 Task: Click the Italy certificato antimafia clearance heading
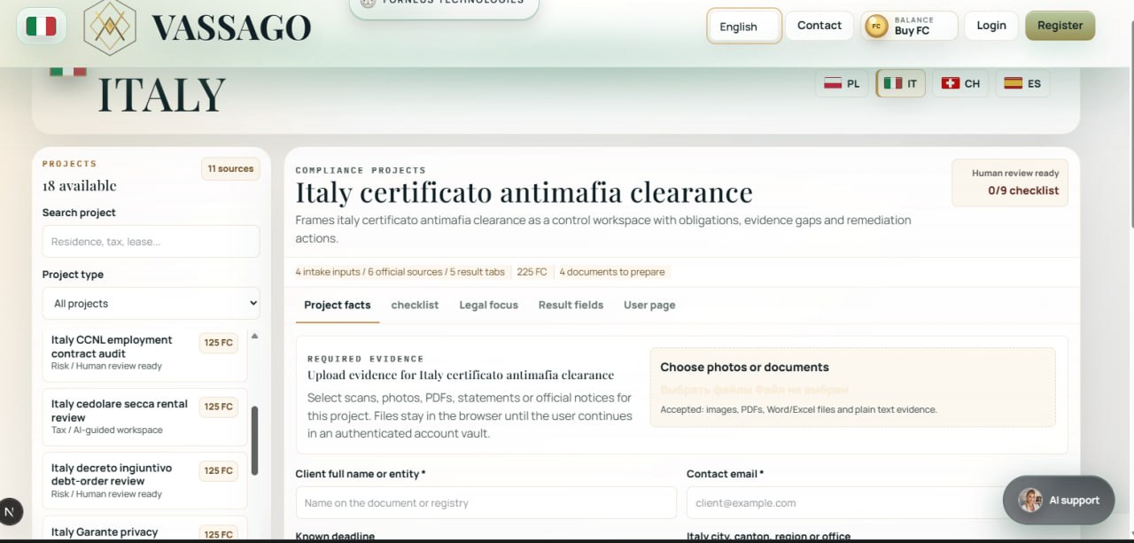tap(524, 192)
